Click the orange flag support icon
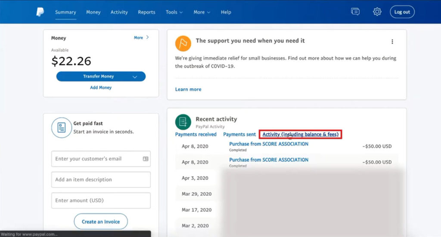 click(183, 43)
